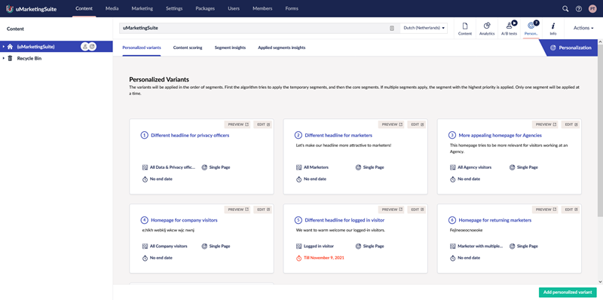The width and height of the screenshot is (603, 300).
Task: Click the personalization badge on uMarketingSuite node
Action: (x=92, y=47)
